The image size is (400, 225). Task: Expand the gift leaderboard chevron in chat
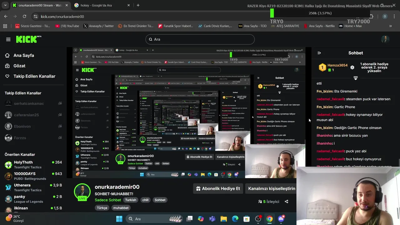coord(355,78)
